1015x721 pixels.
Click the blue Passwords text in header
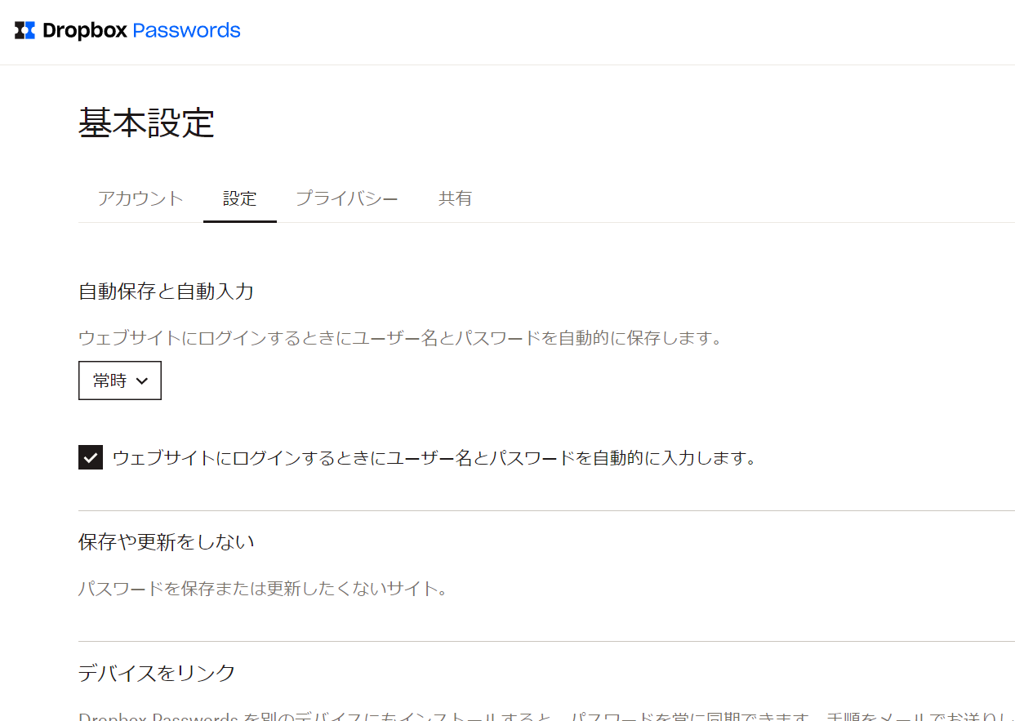[186, 31]
